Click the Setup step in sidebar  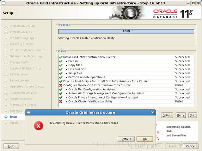[13, 117]
